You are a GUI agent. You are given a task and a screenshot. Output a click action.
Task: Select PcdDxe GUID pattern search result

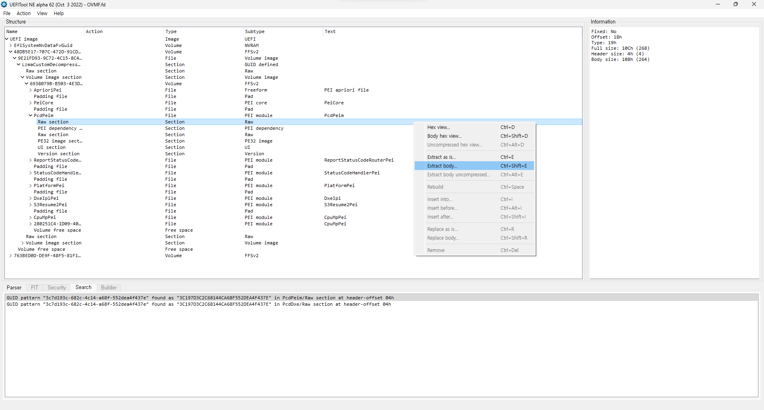click(x=199, y=304)
